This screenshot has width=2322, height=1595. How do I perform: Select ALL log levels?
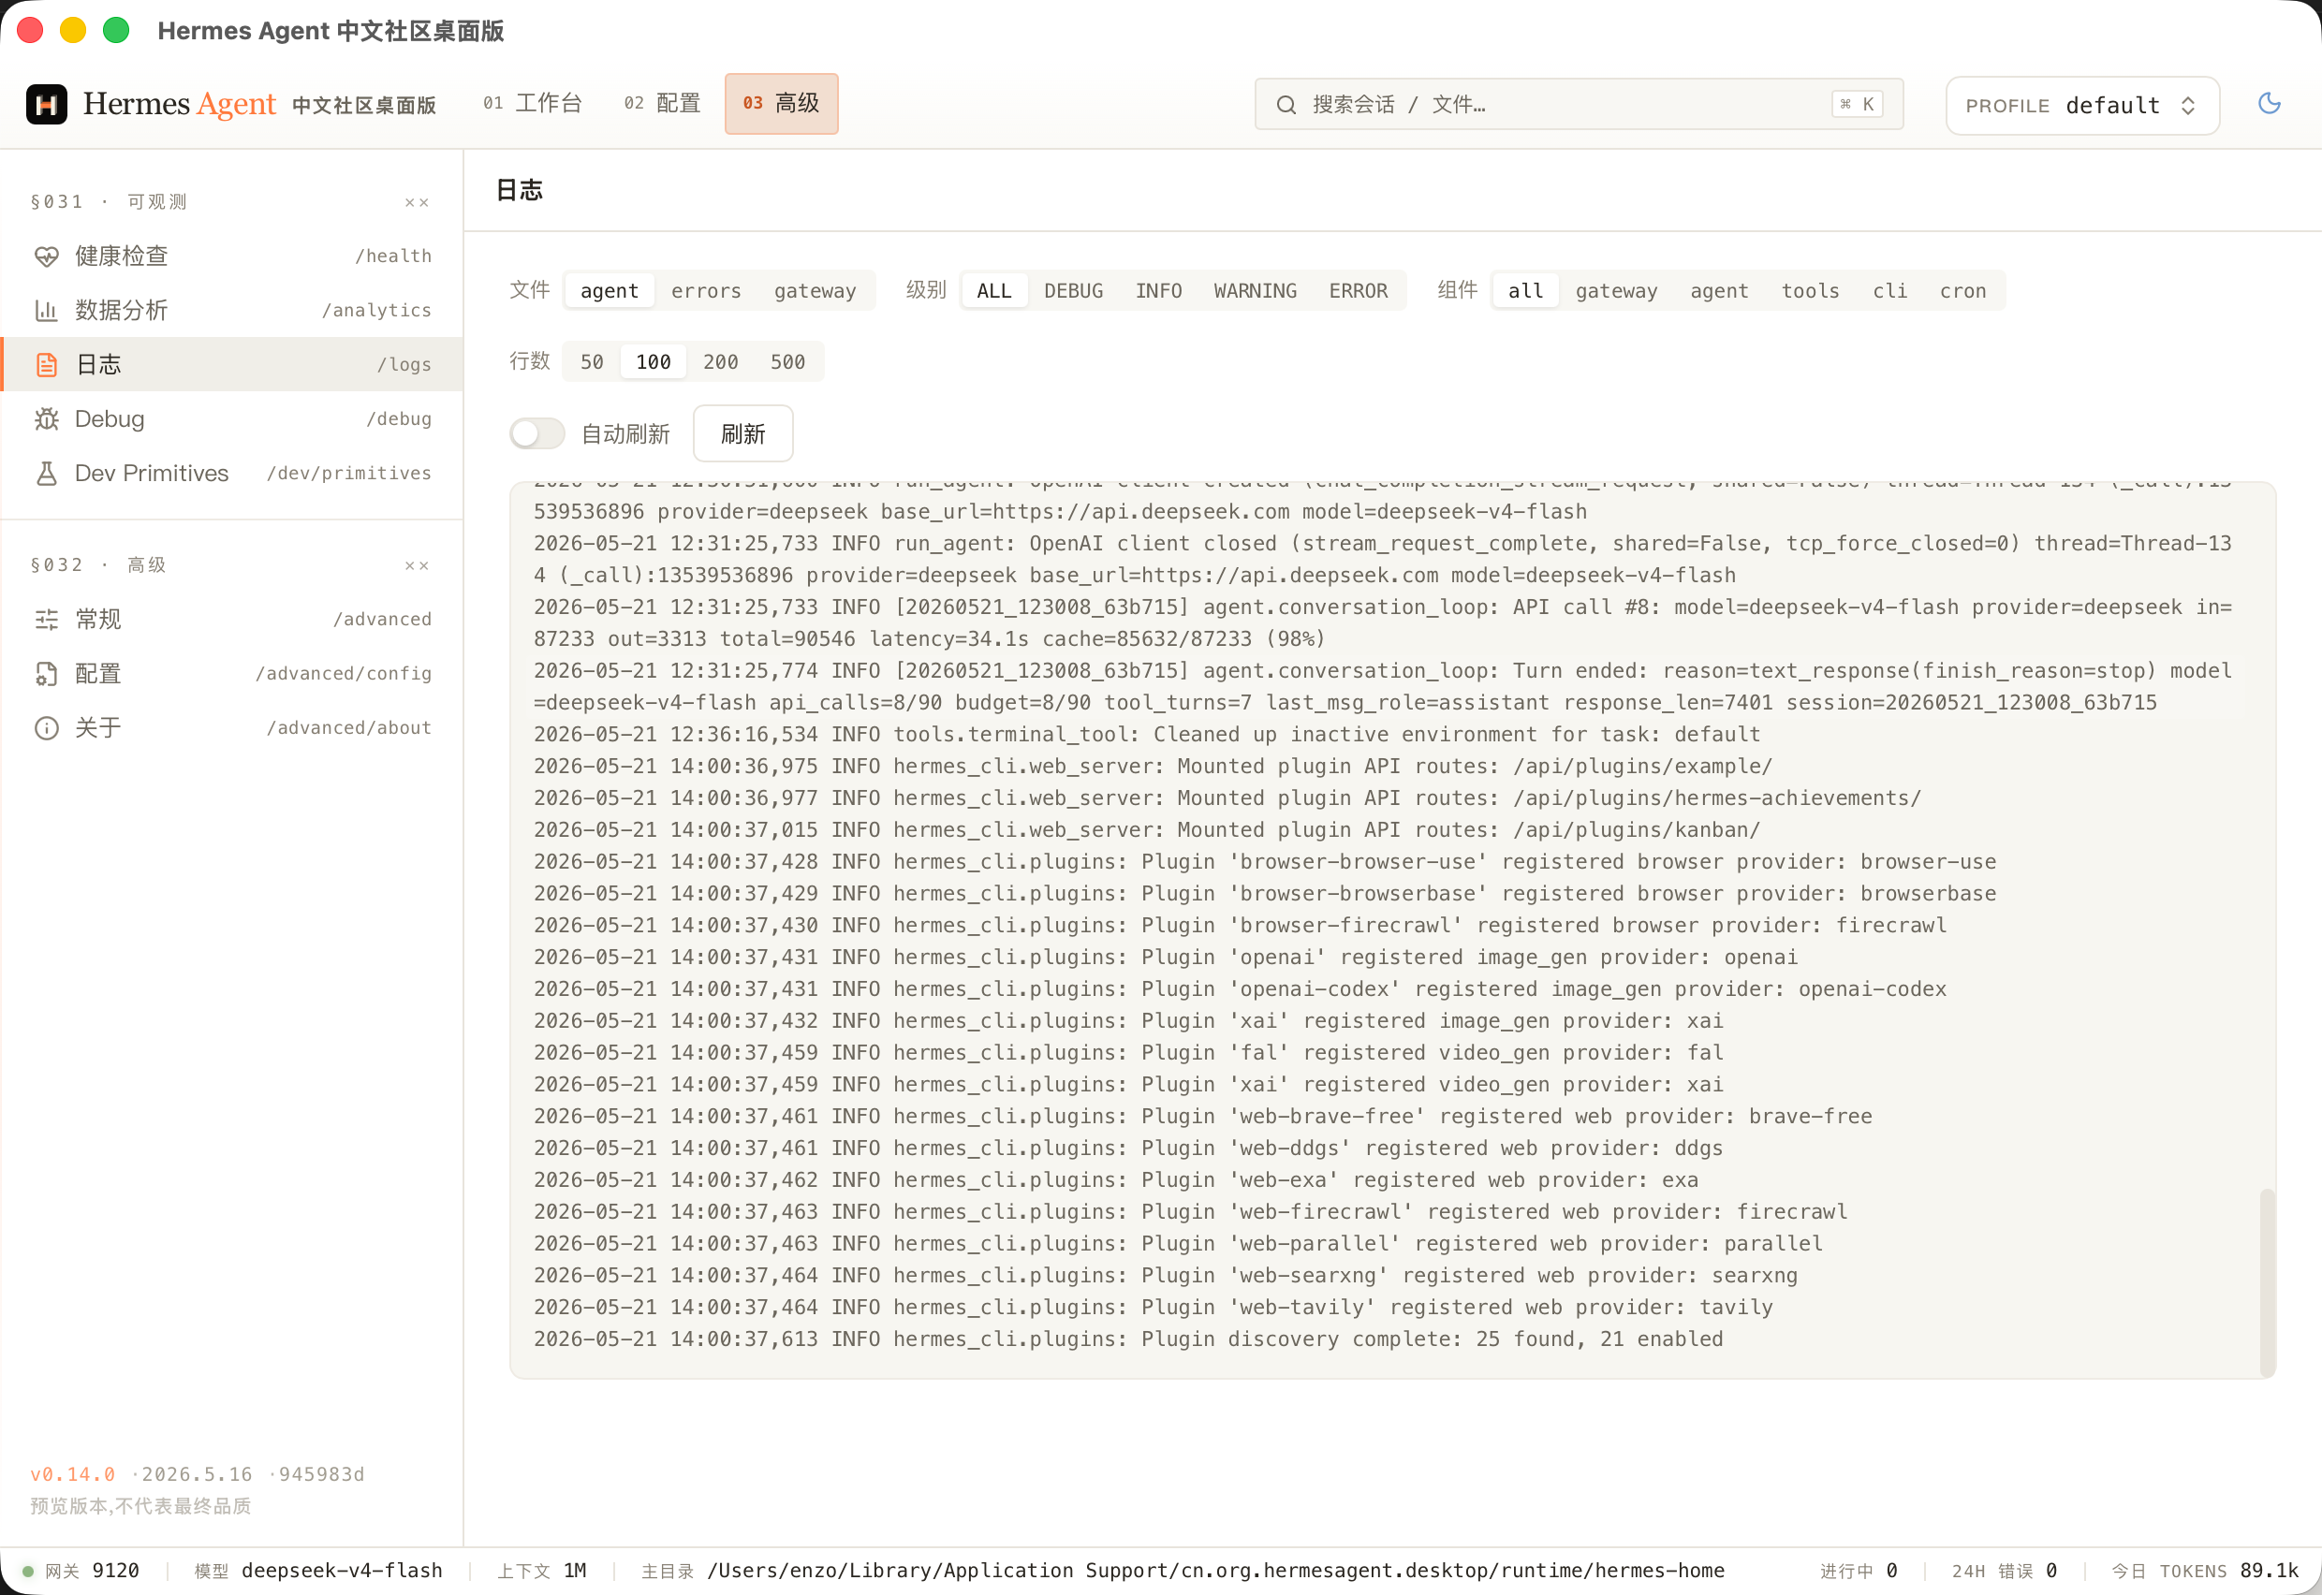pyautogui.click(x=993, y=291)
